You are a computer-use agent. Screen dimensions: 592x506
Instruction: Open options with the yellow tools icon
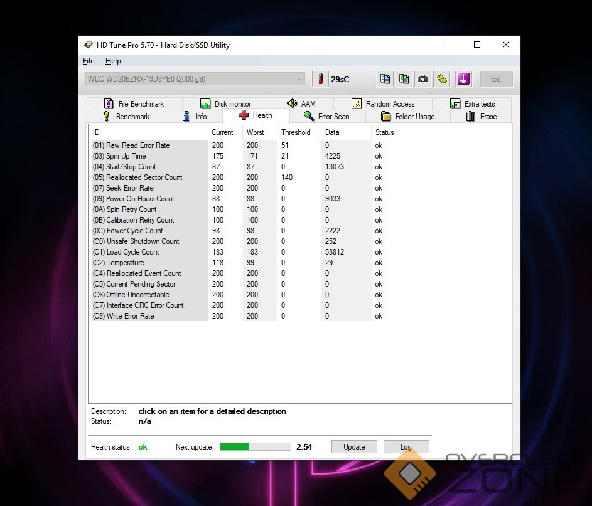pos(442,79)
